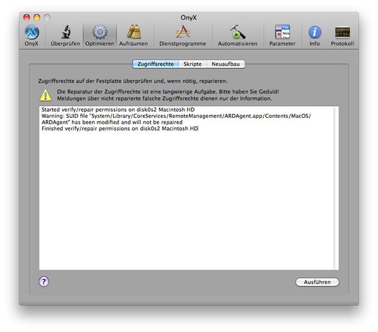This screenshot has height=332, width=378.
Task: Open the OnyX main icon
Action: [32, 36]
